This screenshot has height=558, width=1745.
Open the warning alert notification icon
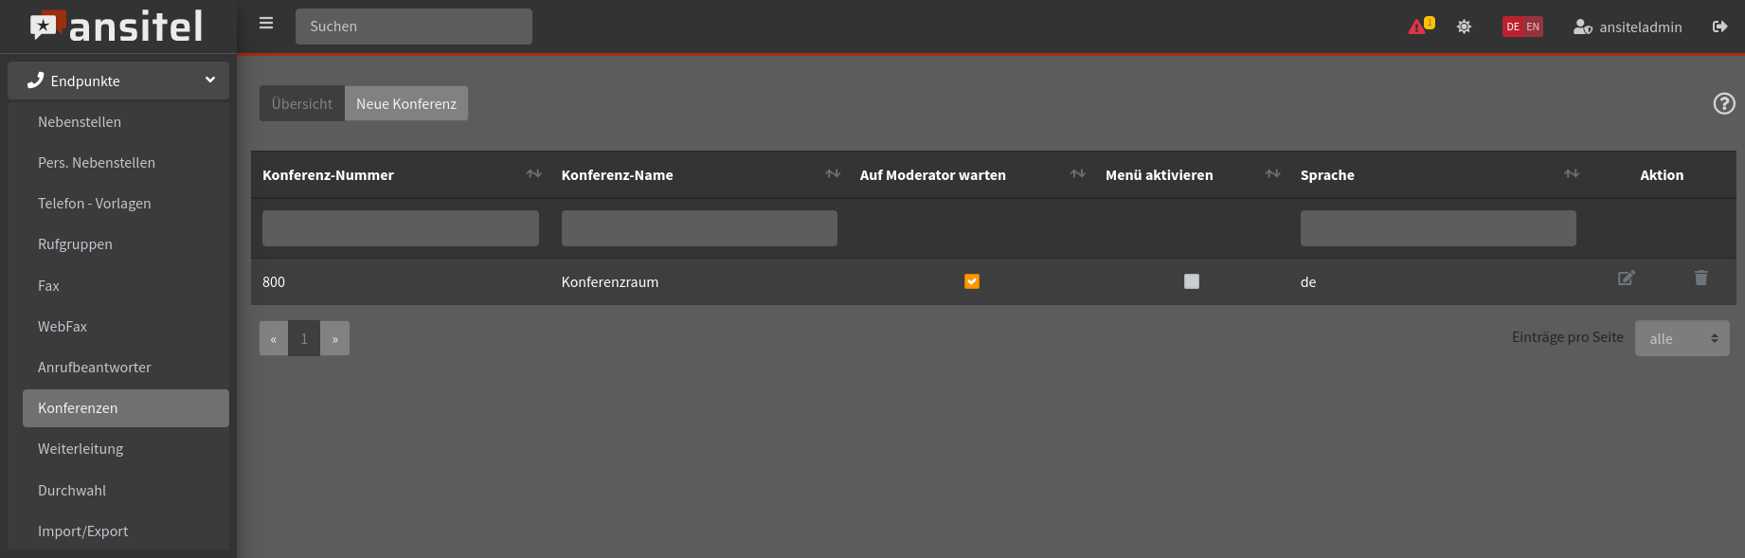(1419, 27)
